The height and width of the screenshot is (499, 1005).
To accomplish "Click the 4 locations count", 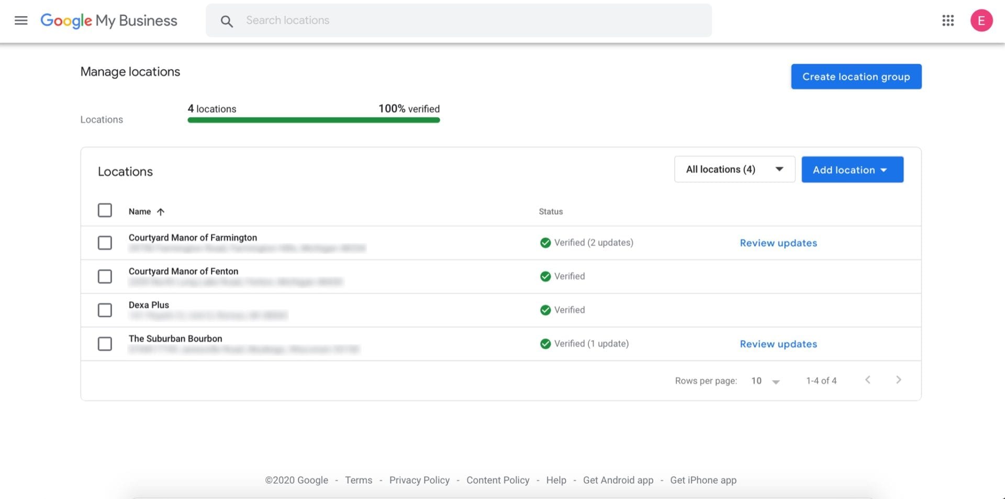I will [212, 109].
